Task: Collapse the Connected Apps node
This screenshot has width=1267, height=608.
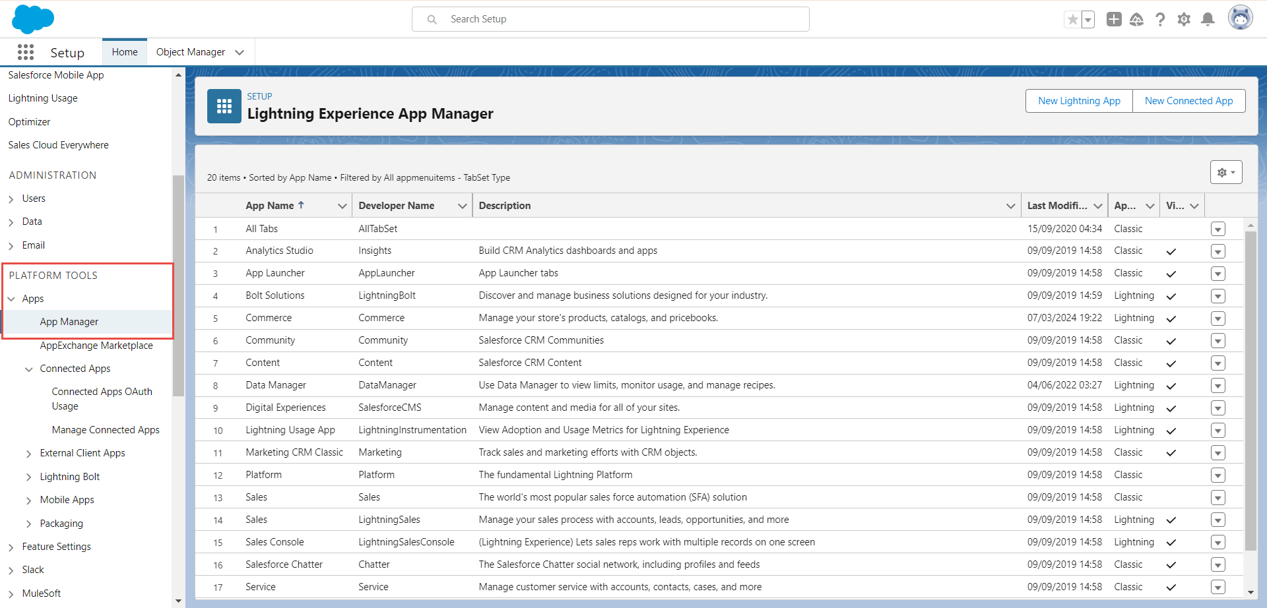Action: click(29, 369)
